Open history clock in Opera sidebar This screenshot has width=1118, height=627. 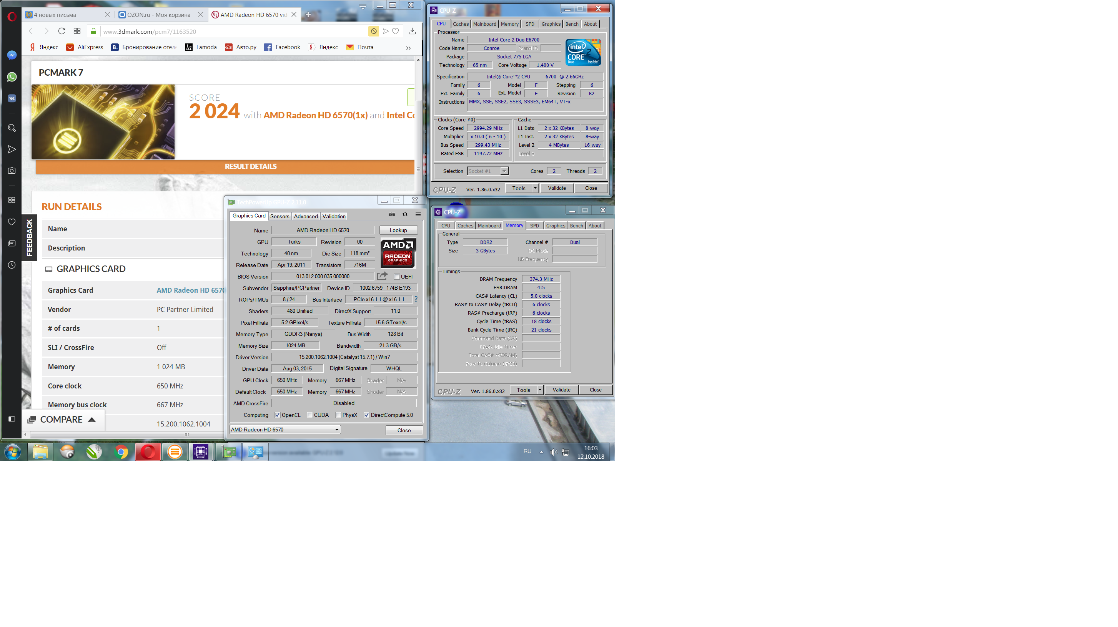point(12,265)
